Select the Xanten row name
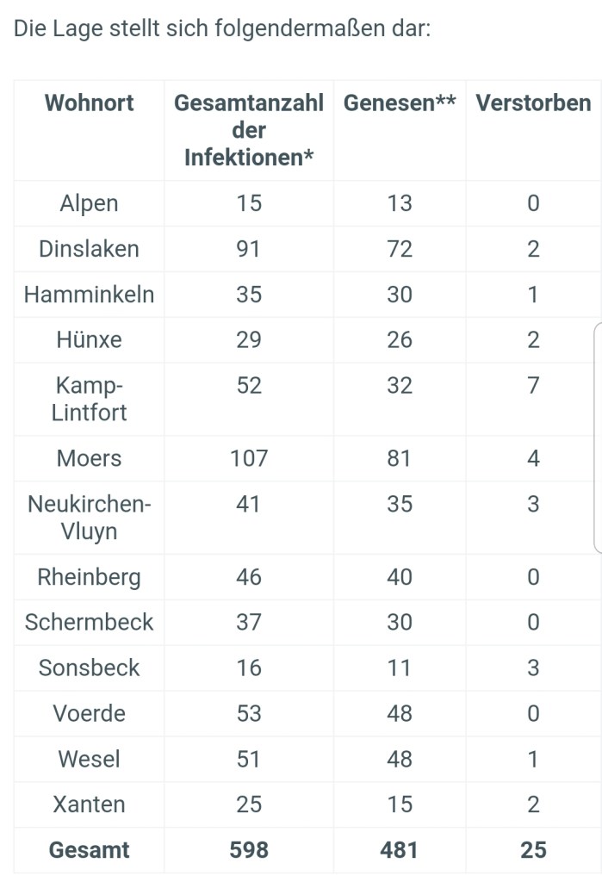 pyautogui.click(x=89, y=805)
